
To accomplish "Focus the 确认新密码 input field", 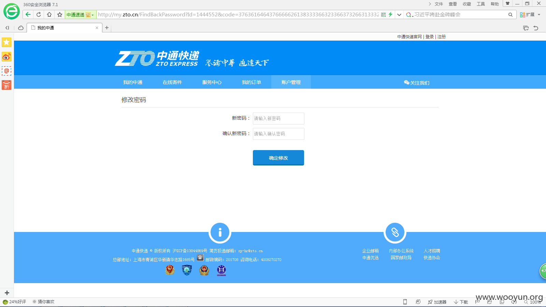I will pos(278,134).
